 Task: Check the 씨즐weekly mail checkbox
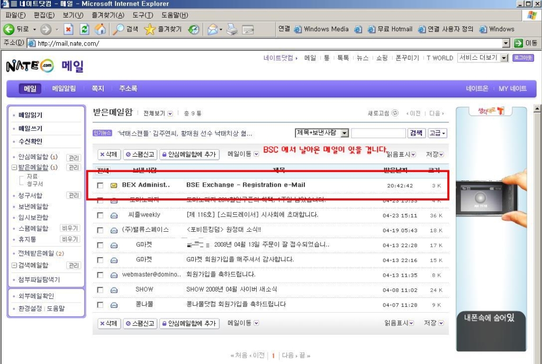(x=100, y=215)
